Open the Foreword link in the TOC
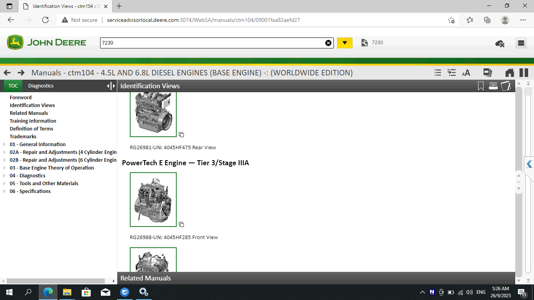The width and height of the screenshot is (534, 300). tap(20, 97)
